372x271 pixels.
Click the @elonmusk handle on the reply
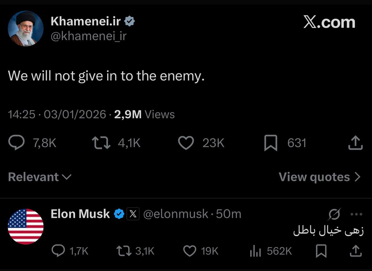pyautogui.click(x=176, y=214)
